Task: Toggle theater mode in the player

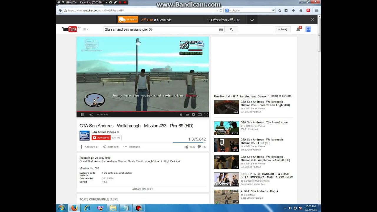Action: [x=200, y=115]
